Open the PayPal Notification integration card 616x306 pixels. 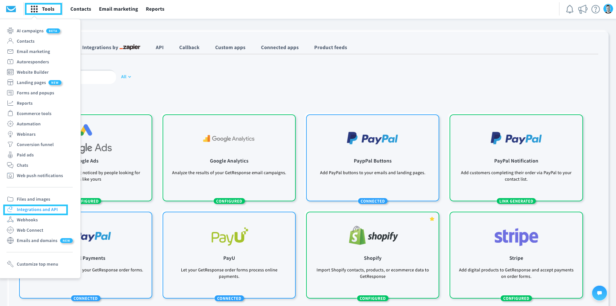coord(516,158)
